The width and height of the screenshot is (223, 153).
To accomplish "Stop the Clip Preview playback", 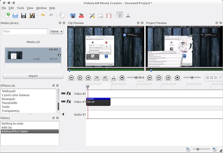I will pyautogui.click(x=122, y=77).
